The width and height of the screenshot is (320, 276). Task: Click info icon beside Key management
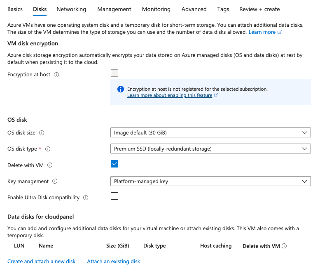(55, 181)
